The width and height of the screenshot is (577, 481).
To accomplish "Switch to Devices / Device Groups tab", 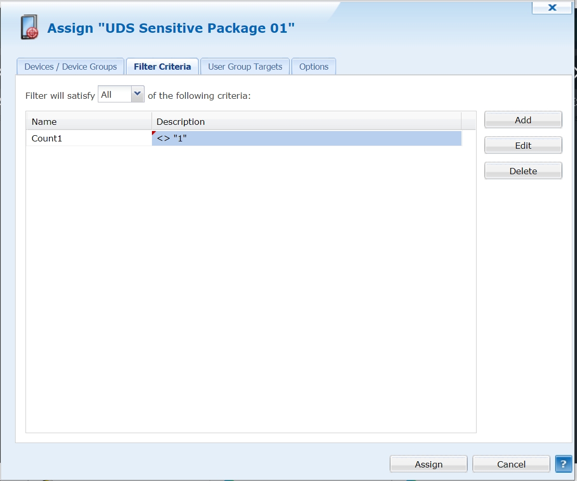I will (71, 67).
